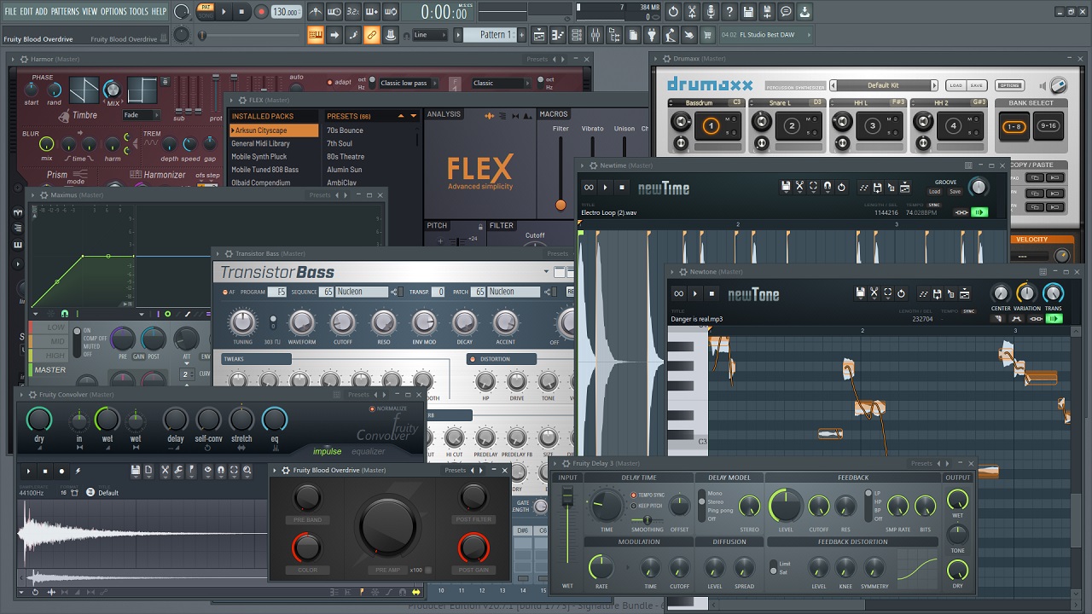Enable the TEMPO SYNC option in Fruity Delay
The height and width of the screenshot is (614, 1092).
(633, 495)
